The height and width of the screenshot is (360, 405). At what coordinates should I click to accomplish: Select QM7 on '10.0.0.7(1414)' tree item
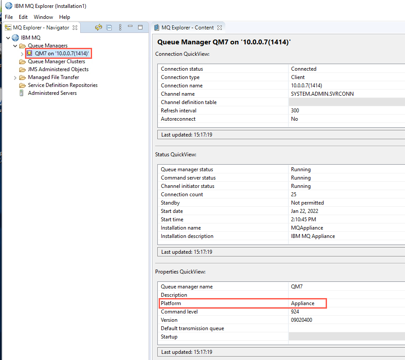pyautogui.click(x=62, y=54)
